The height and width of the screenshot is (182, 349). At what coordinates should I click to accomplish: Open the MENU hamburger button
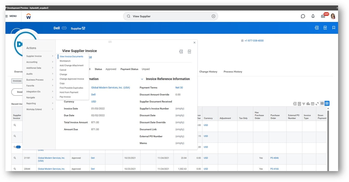coord(11,16)
